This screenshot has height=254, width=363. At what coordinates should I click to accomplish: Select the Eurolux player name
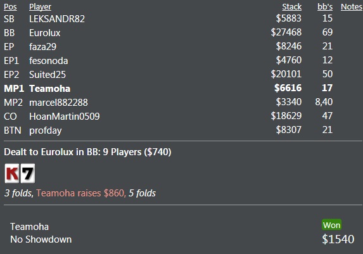(x=45, y=33)
